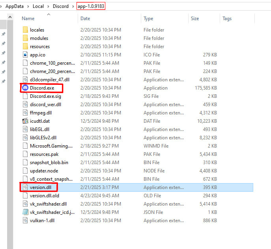Select the updater.node file name
Image resolution: width=271 pixels, height=249 pixels.
click(44, 171)
